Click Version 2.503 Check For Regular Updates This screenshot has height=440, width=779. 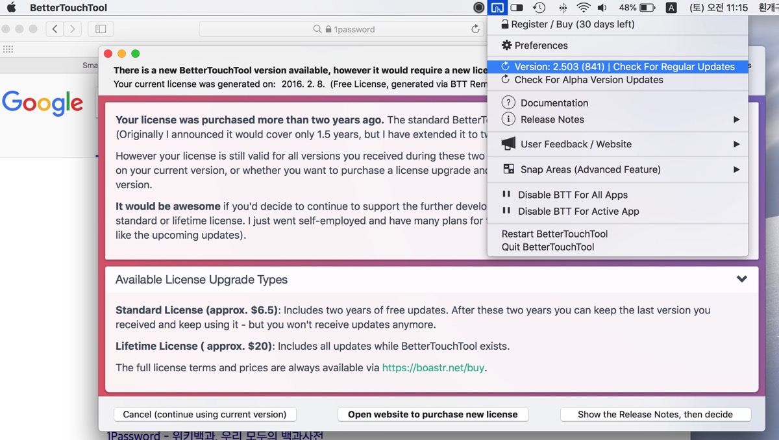[x=617, y=67]
